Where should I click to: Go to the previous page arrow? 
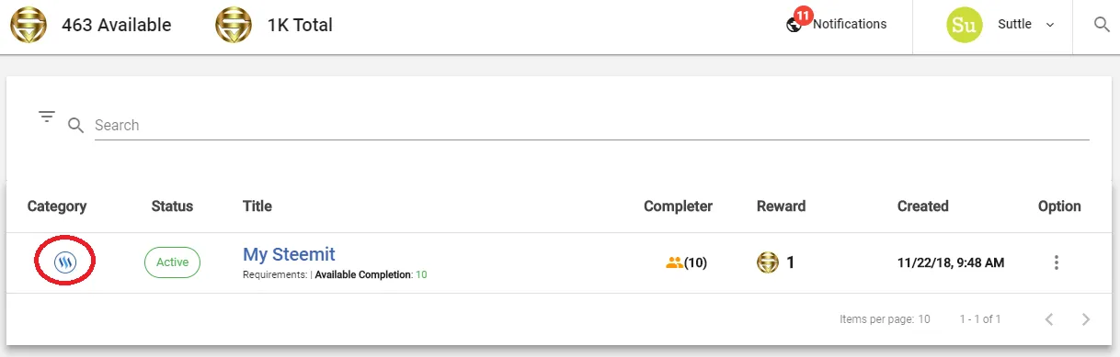[x=1048, y=319]
